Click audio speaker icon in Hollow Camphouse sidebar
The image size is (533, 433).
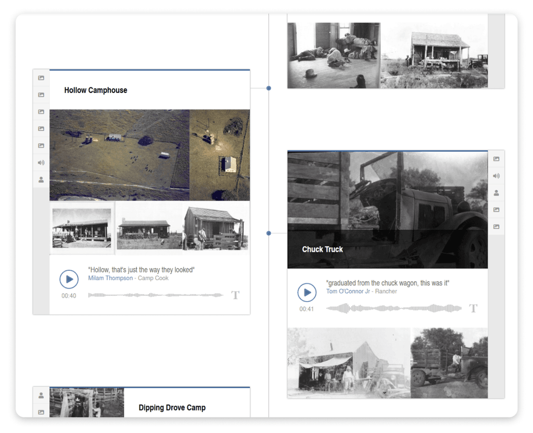pyautogui.click(x=41, y=163)
